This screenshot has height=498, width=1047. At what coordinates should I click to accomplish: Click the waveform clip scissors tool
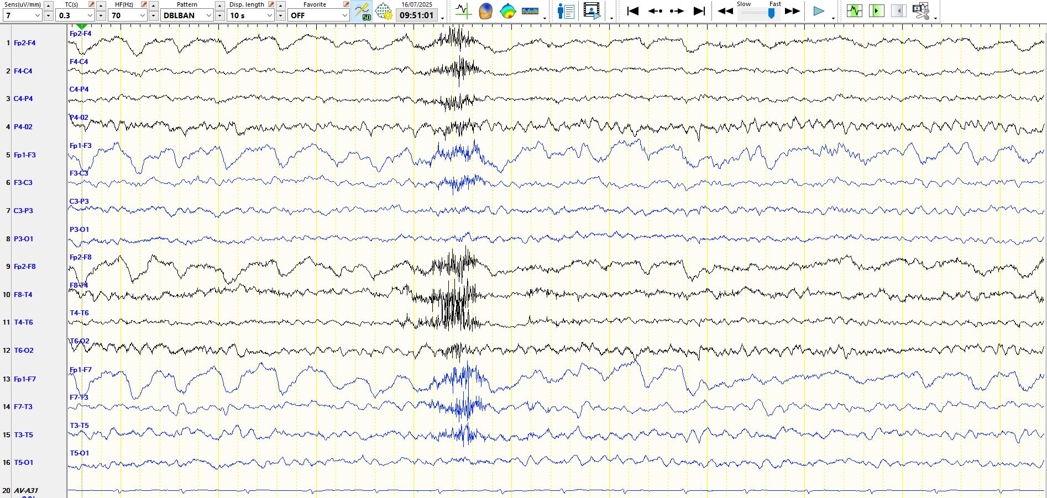pos(921,11)
